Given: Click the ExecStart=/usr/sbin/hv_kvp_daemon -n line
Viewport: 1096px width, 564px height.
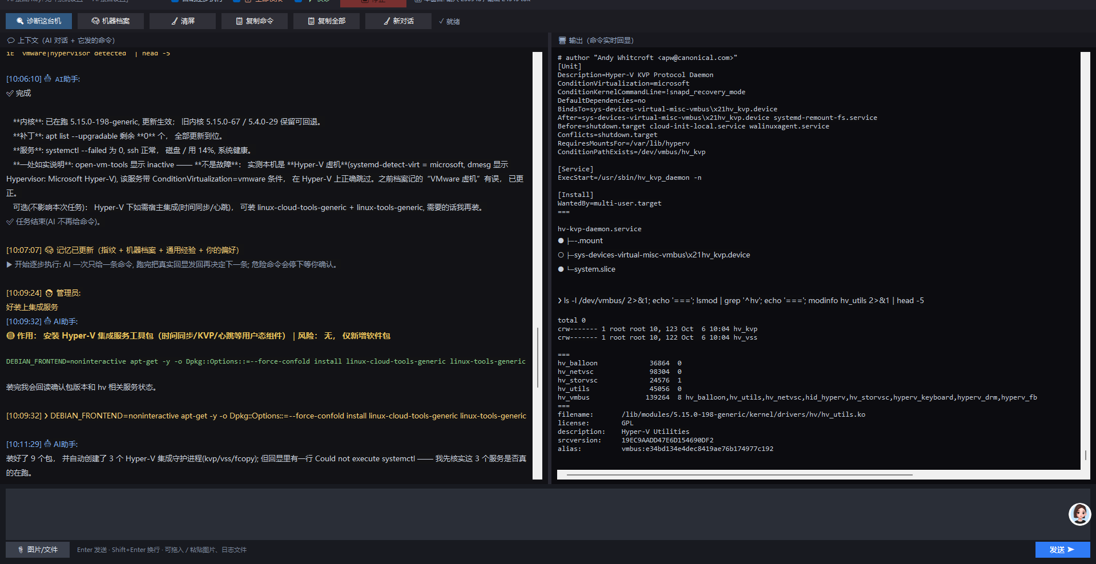Looking at the screenshot, I should (x=629, y=178).
